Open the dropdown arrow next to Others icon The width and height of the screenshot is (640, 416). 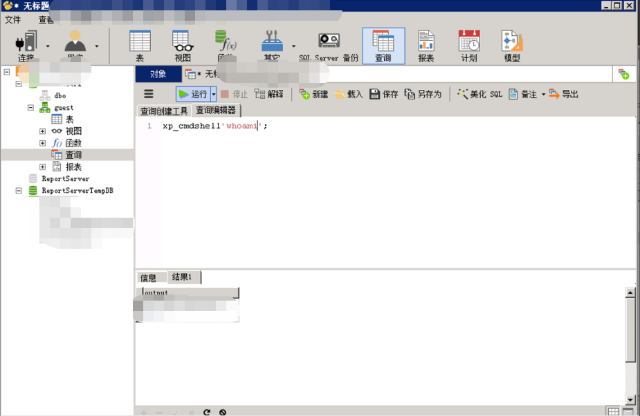(293, 46)
